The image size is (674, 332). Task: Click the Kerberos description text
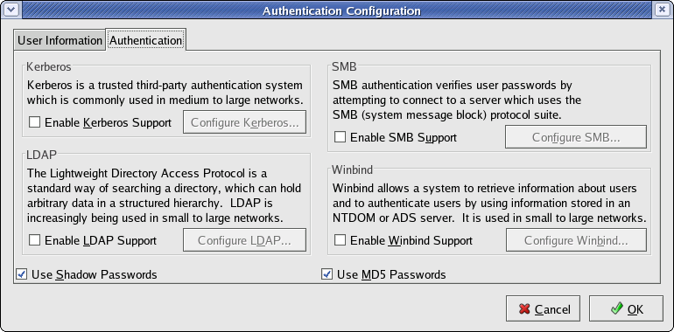[165, 93]
